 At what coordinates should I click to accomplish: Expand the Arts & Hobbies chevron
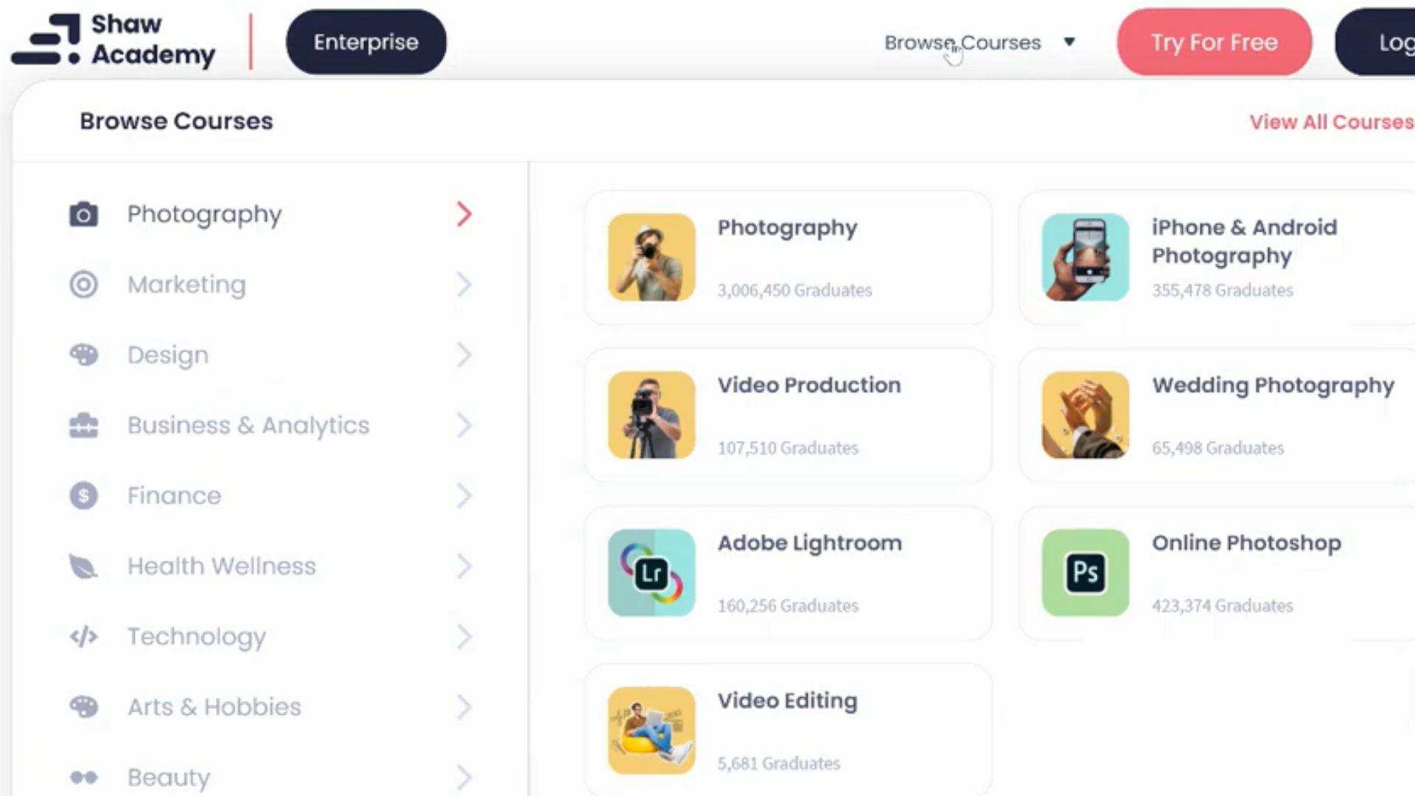pyautogui.click(x=464, y=707)
